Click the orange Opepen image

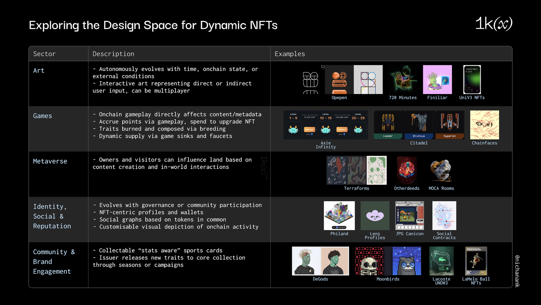point(339,79)
